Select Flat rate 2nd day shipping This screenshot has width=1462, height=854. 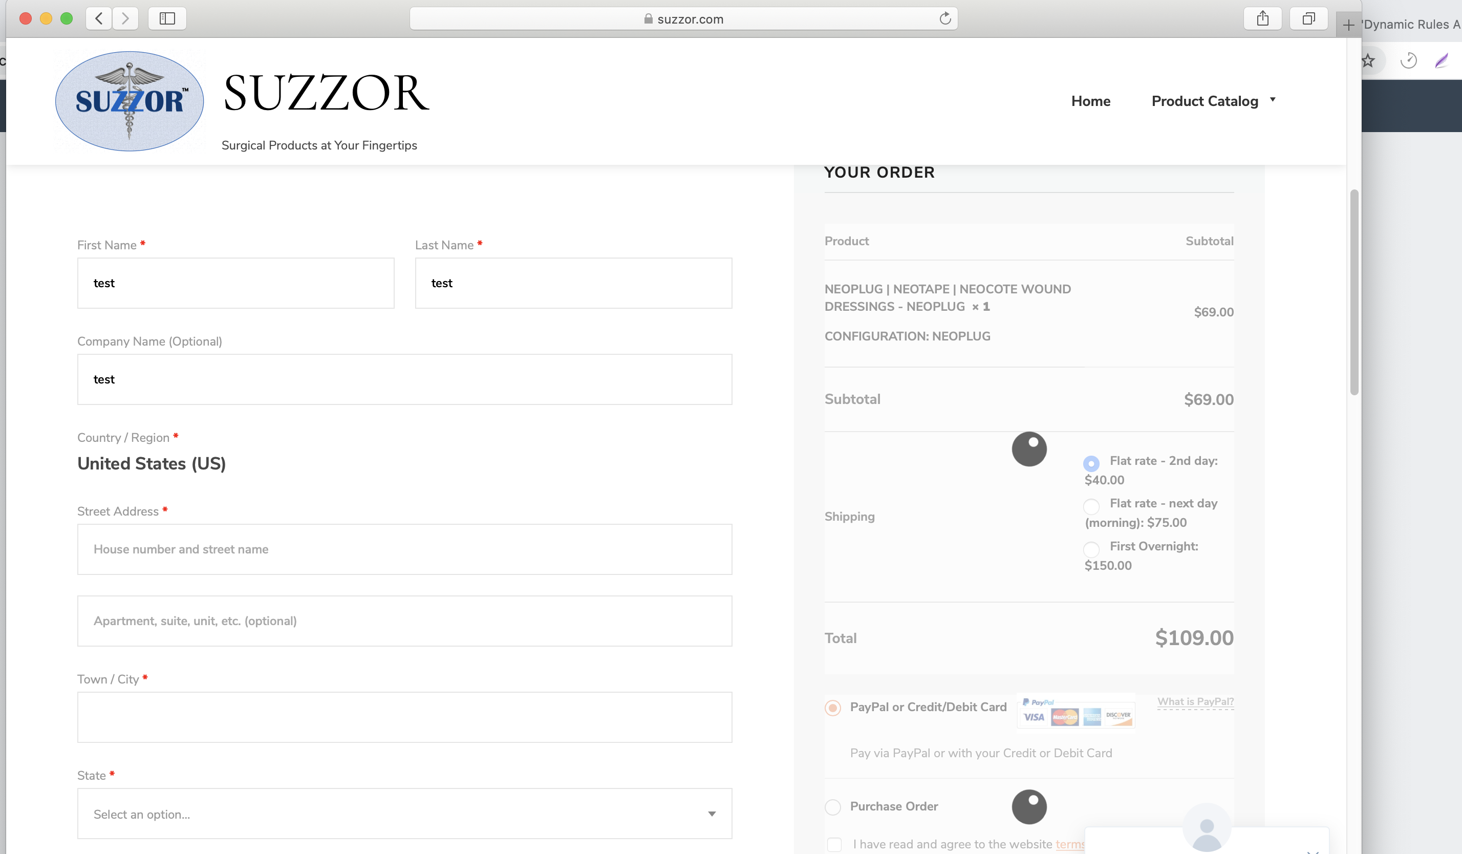[x=1091, y=463]
